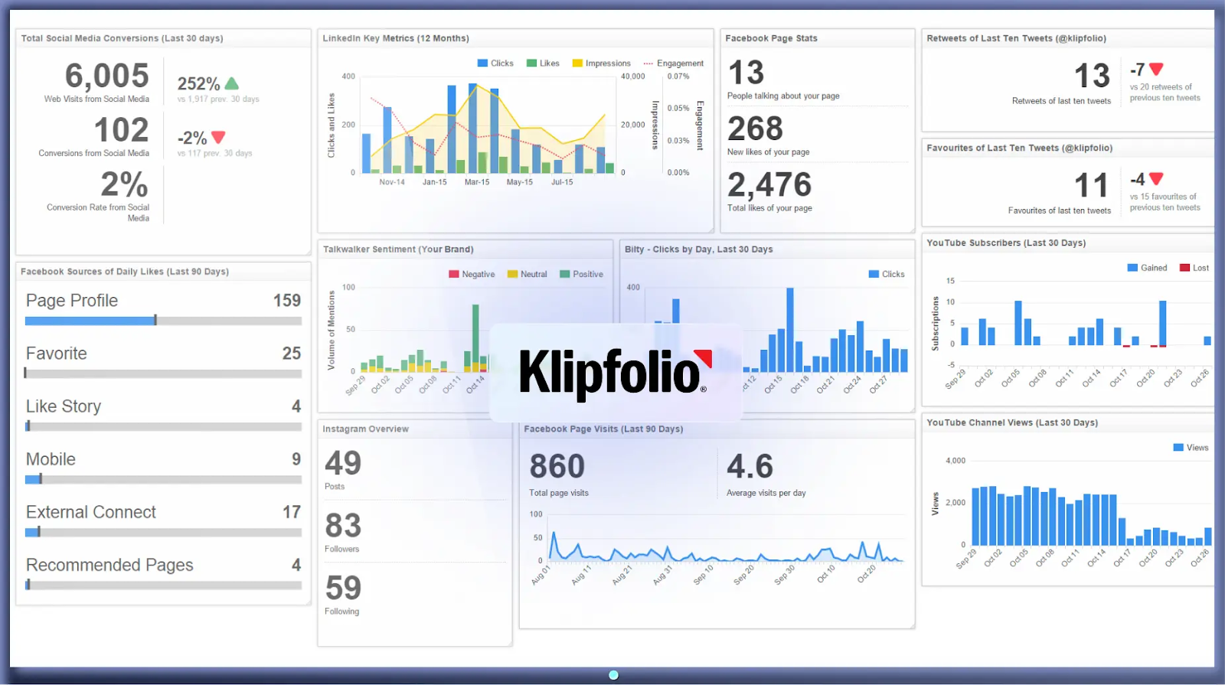
Task: Click the red down arrow beside -7 retweets
Action: click(x=1156, y=70)
